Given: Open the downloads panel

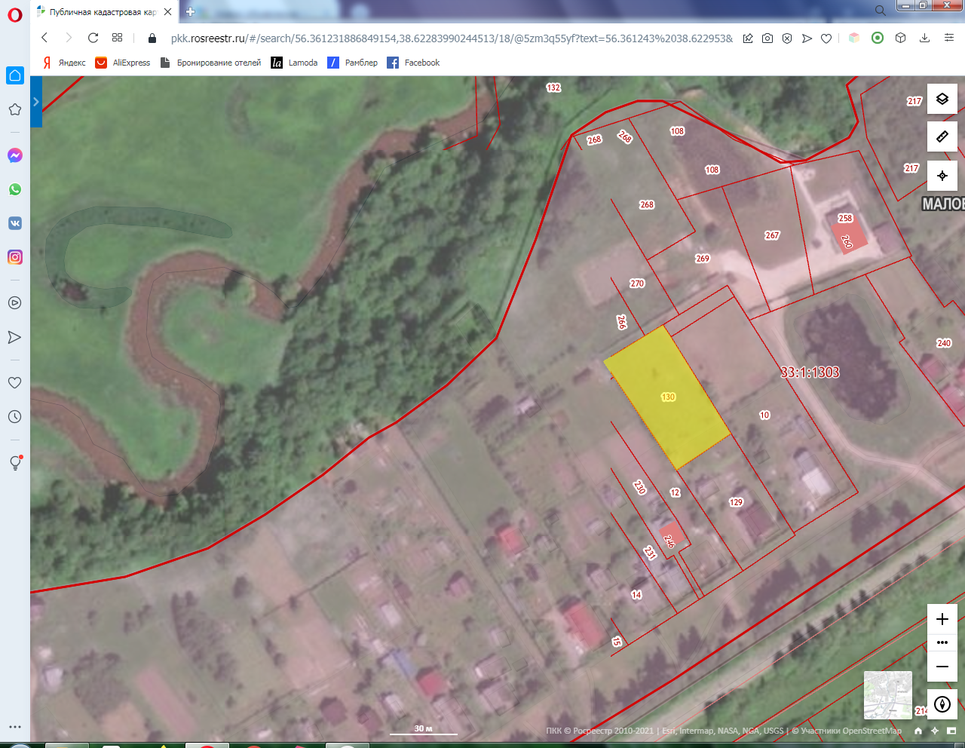Looking at the screenshot, I should tap(924, 38).
